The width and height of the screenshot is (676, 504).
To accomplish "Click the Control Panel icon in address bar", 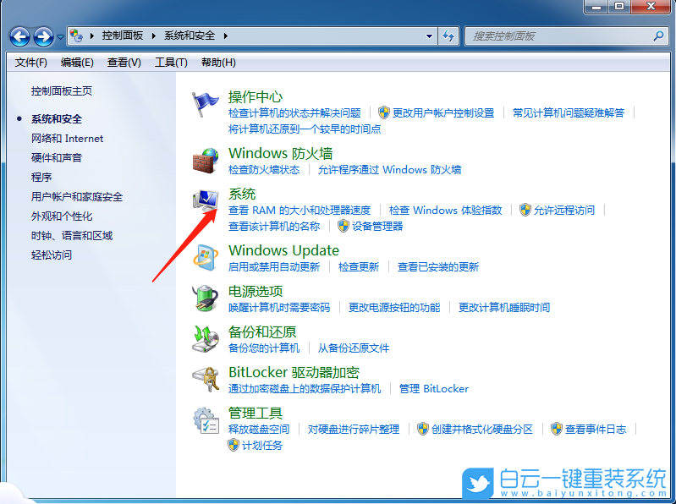I will point(77,36).
